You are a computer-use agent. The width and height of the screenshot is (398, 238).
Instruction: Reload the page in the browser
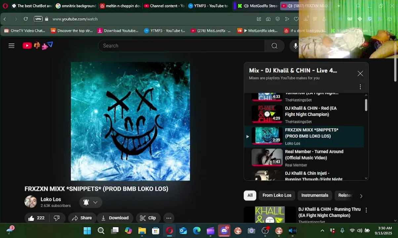[26, 19]
